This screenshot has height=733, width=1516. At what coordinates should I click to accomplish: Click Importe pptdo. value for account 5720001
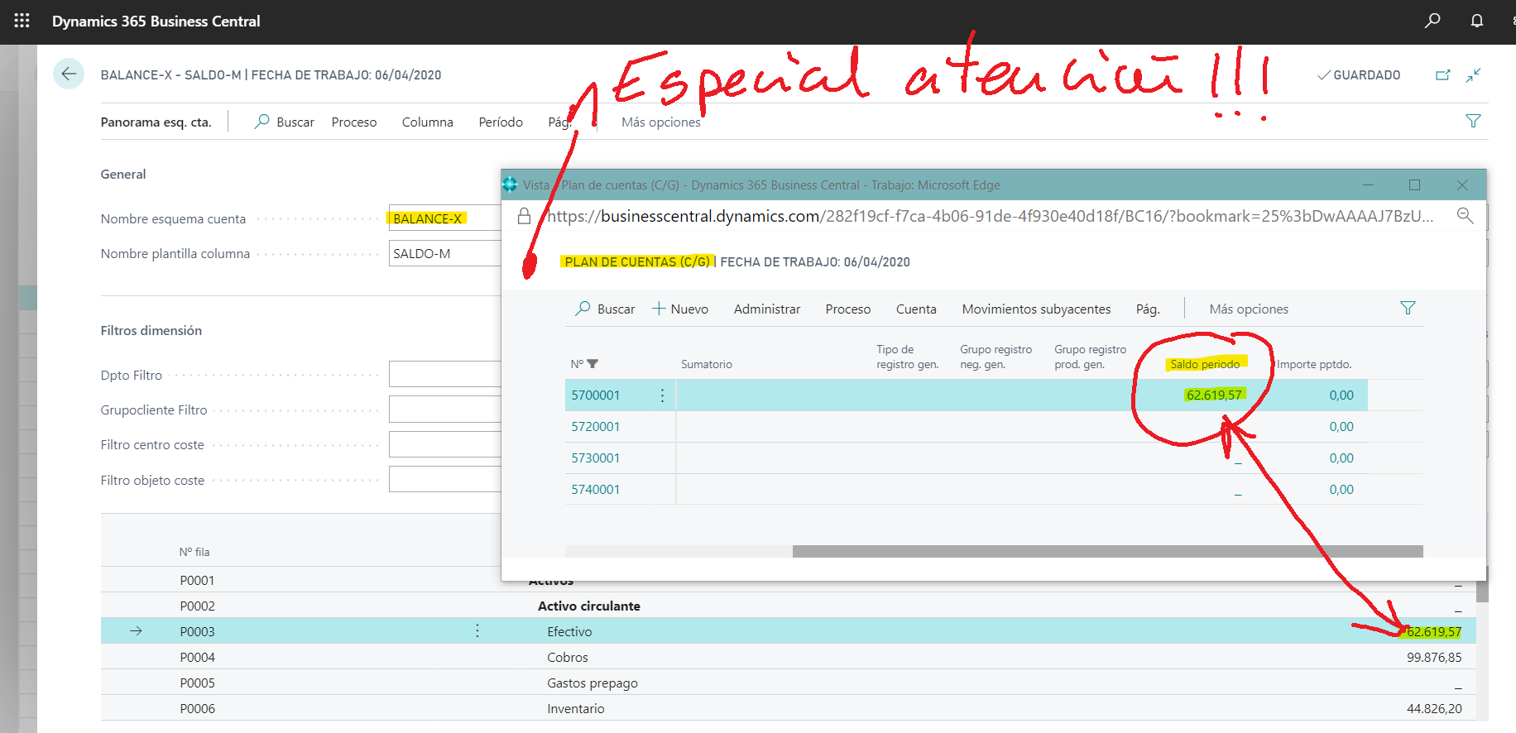click(1341, 427)
